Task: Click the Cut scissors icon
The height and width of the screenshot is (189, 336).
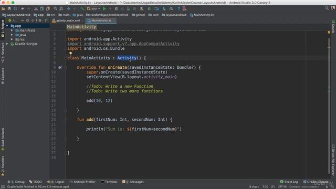Action: tap(36, 9)
